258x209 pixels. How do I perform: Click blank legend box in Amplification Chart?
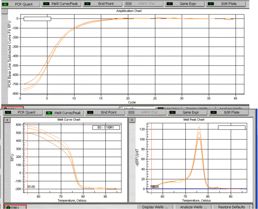pyautogui.click(x=37, y=19)
